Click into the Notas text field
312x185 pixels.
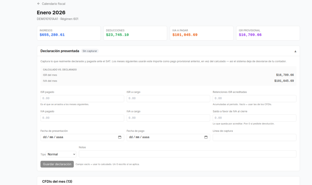pos(187,154)
